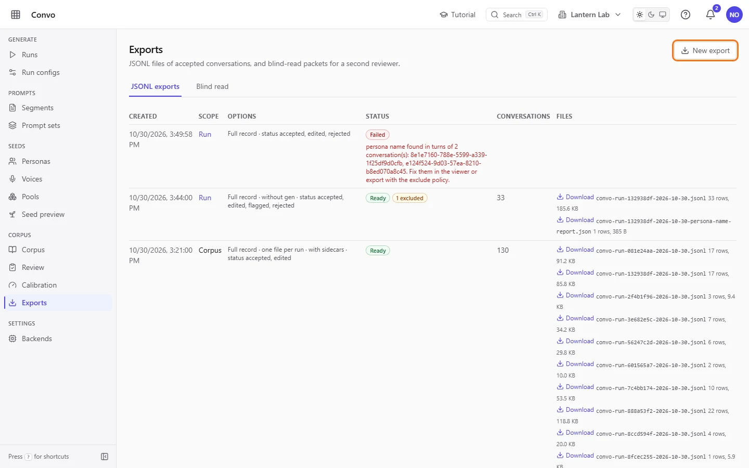
Task: Download the persona-name-report.json file
Action: coord(575,220)
